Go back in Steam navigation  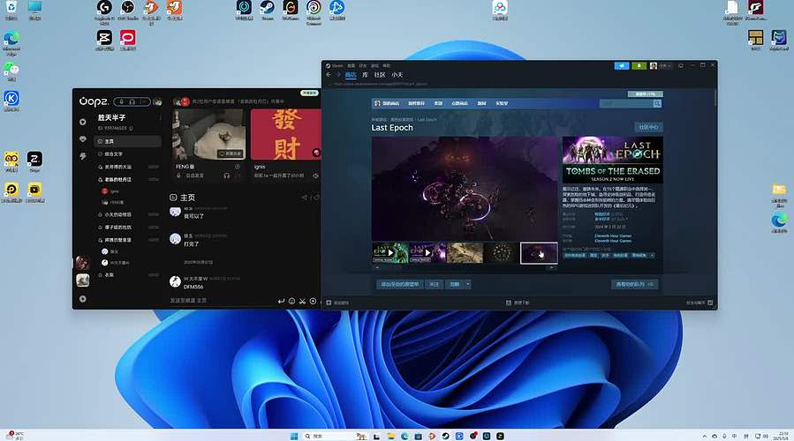[329, 75]
